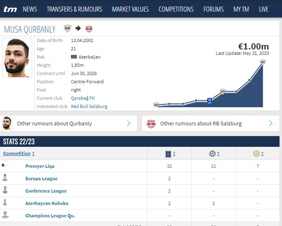Open the Competitions menu

click(176, 9)
